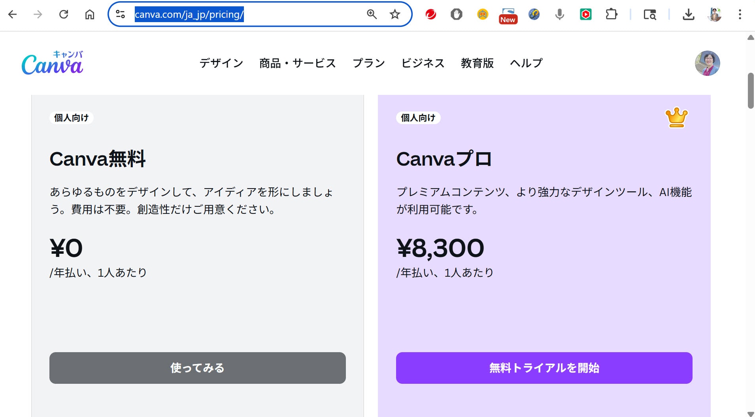This screenshot has height=417, width=755.
Task: Click the Canva logo
Action: coord(52,63)
